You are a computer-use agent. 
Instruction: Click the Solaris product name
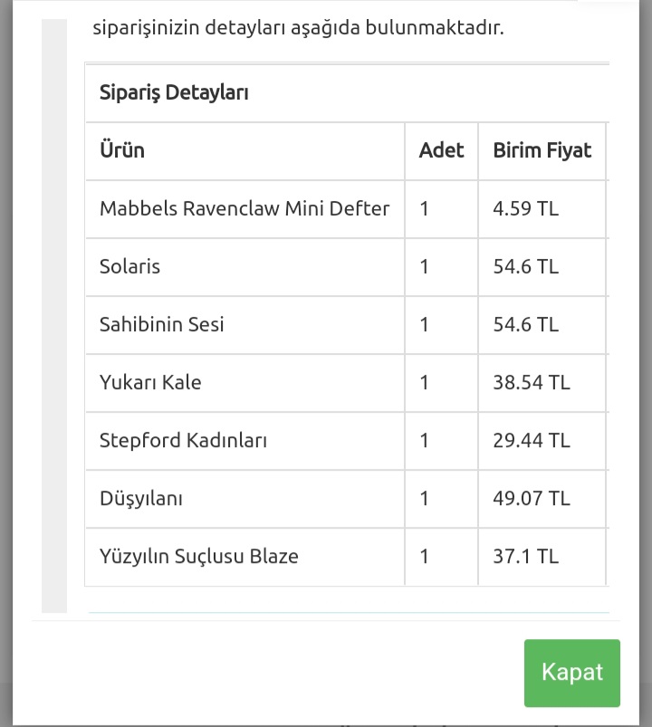click(130, 266)
